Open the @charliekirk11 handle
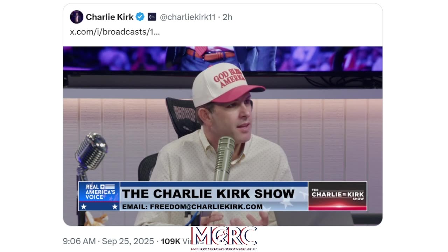Image resolution: width=448 pixels, height=252 pixels. 188,17
